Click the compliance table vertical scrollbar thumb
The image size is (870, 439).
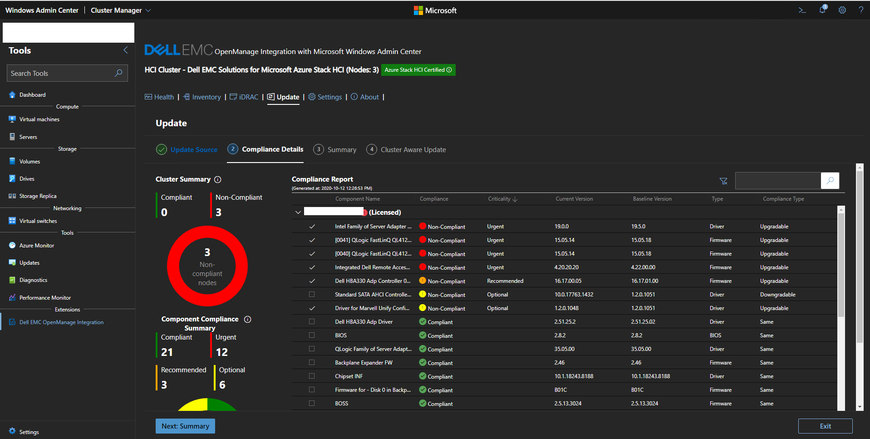click(x=841, y=265)
